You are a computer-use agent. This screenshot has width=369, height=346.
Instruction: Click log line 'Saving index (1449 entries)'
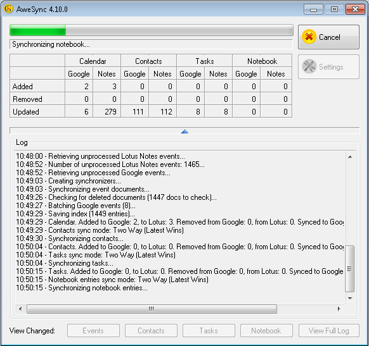click(x=75, y=214)
